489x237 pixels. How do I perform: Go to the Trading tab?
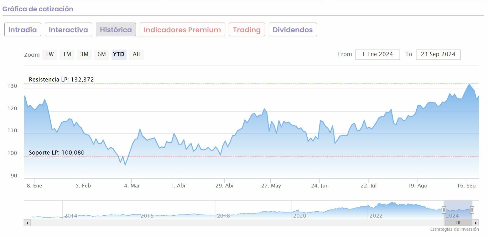247,30
